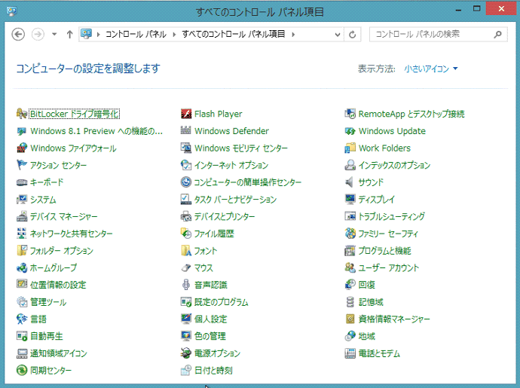Click the コントロール パネル breadcrumb

pyautogui.click(x=136, y=34)
